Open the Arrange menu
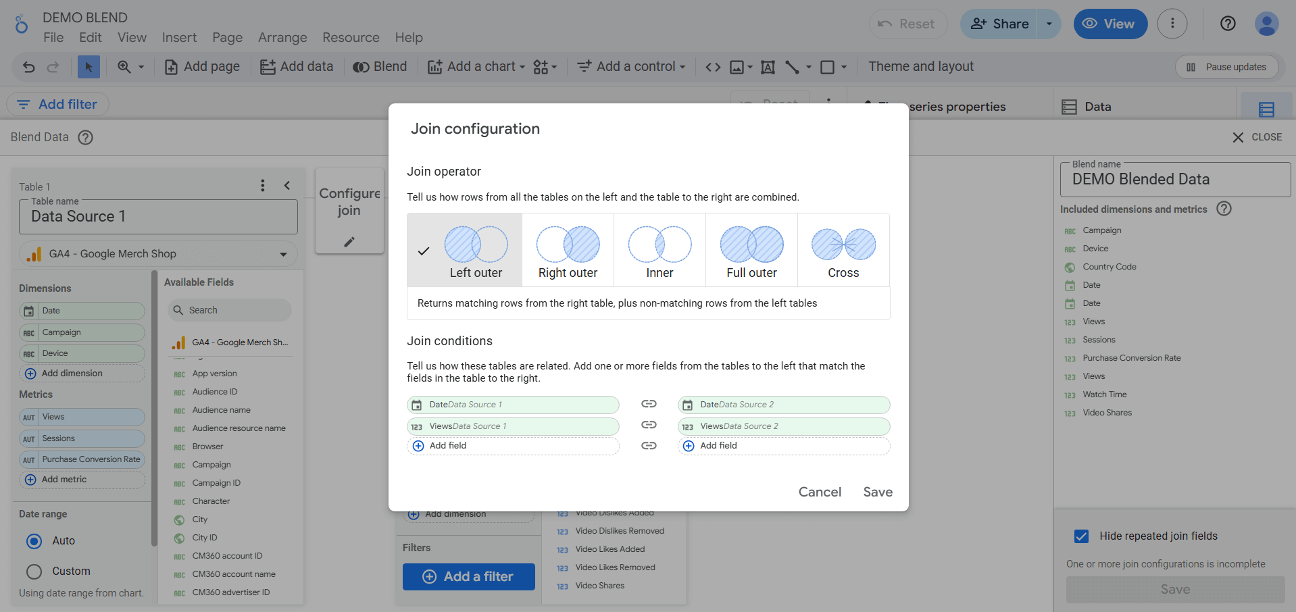Screen dimensions: 1296x612 point(282,38)
